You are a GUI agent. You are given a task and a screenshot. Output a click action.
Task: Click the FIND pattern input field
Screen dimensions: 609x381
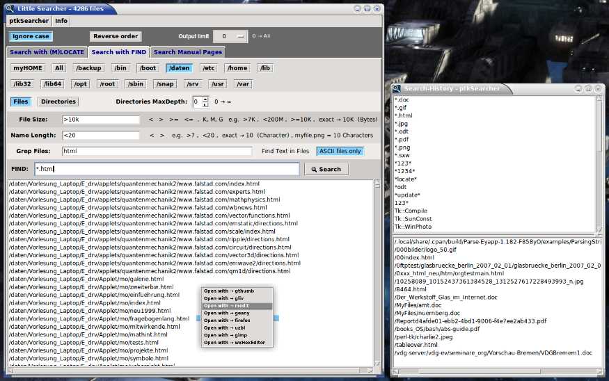pyautogui.click(x=167, y=169)
